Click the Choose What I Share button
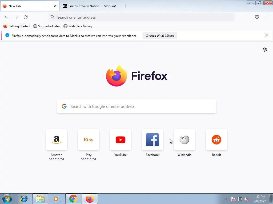This screenshot has height=204, width=273. (160, 36)
